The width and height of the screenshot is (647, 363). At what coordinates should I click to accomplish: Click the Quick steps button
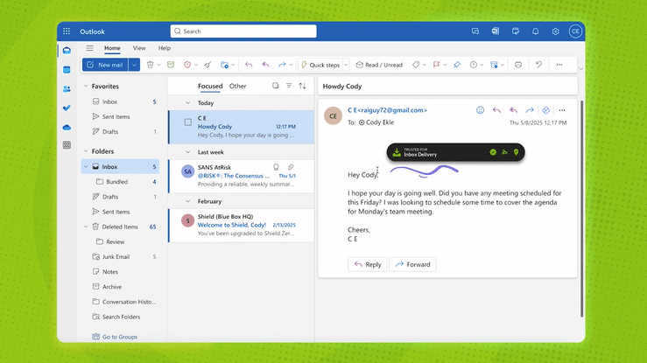pos(320,65)
